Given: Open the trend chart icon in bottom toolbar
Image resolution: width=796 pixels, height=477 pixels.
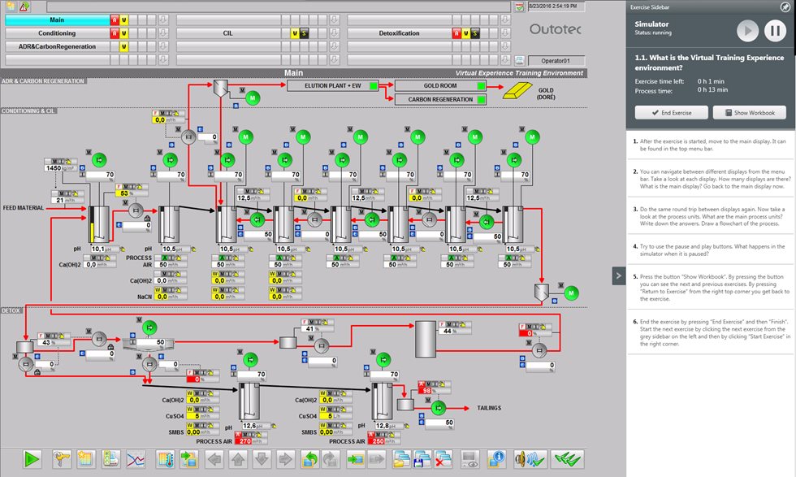Looking at the screenshot, I should click(135, 459).
